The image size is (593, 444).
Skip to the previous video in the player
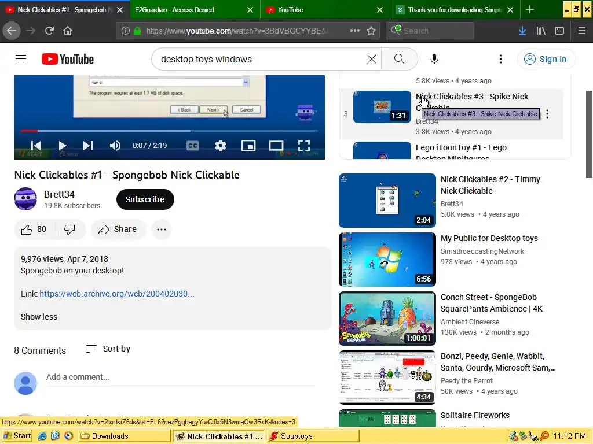pyautogui.click(x=35, y=146)
